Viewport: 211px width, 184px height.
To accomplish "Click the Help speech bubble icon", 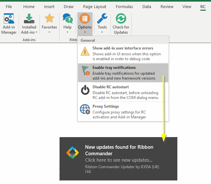I will (68, 18).
